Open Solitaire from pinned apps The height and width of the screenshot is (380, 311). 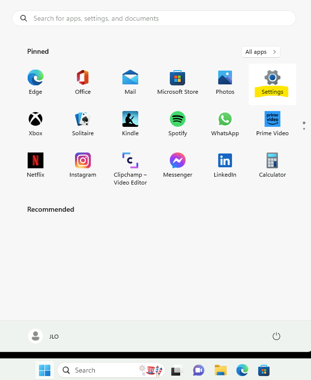(x=82, y=124)
